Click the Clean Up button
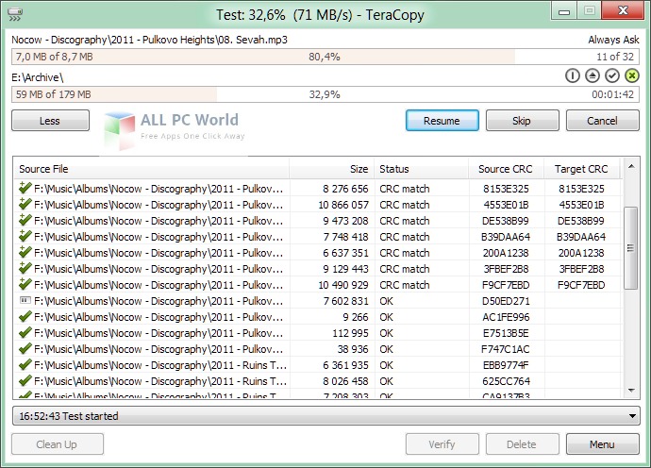Screen dimensions: 651x468 (x=58, y=444)
